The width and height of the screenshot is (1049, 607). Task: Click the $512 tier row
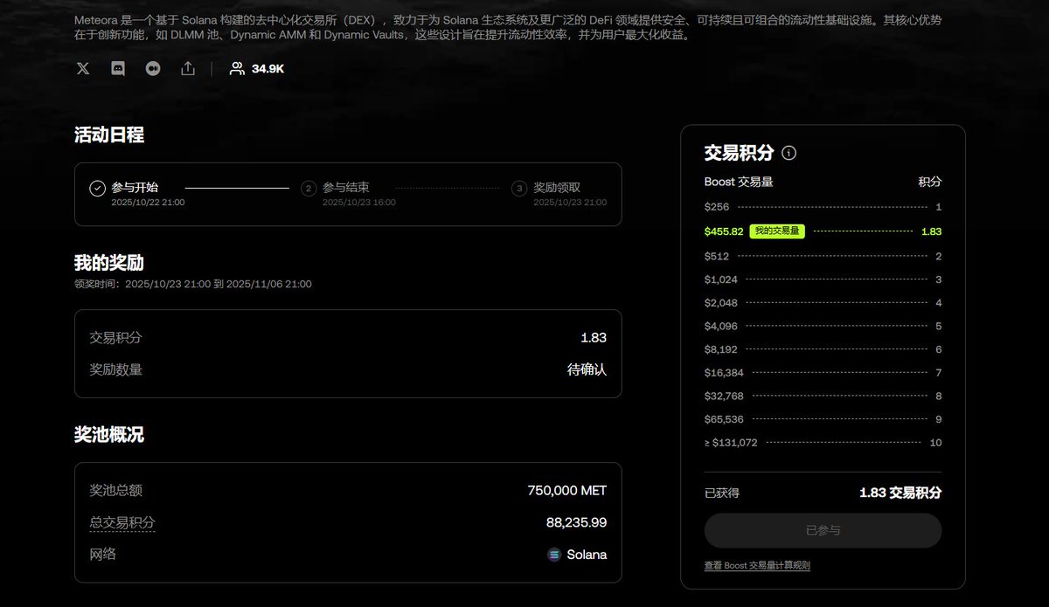coord(823,256)
